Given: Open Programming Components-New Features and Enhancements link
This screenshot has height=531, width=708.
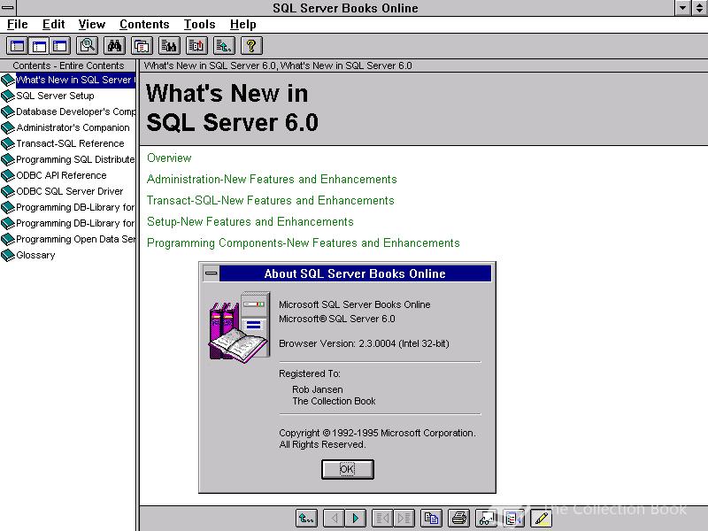Looking at the screenshot, I should click(x=303, y=242).
